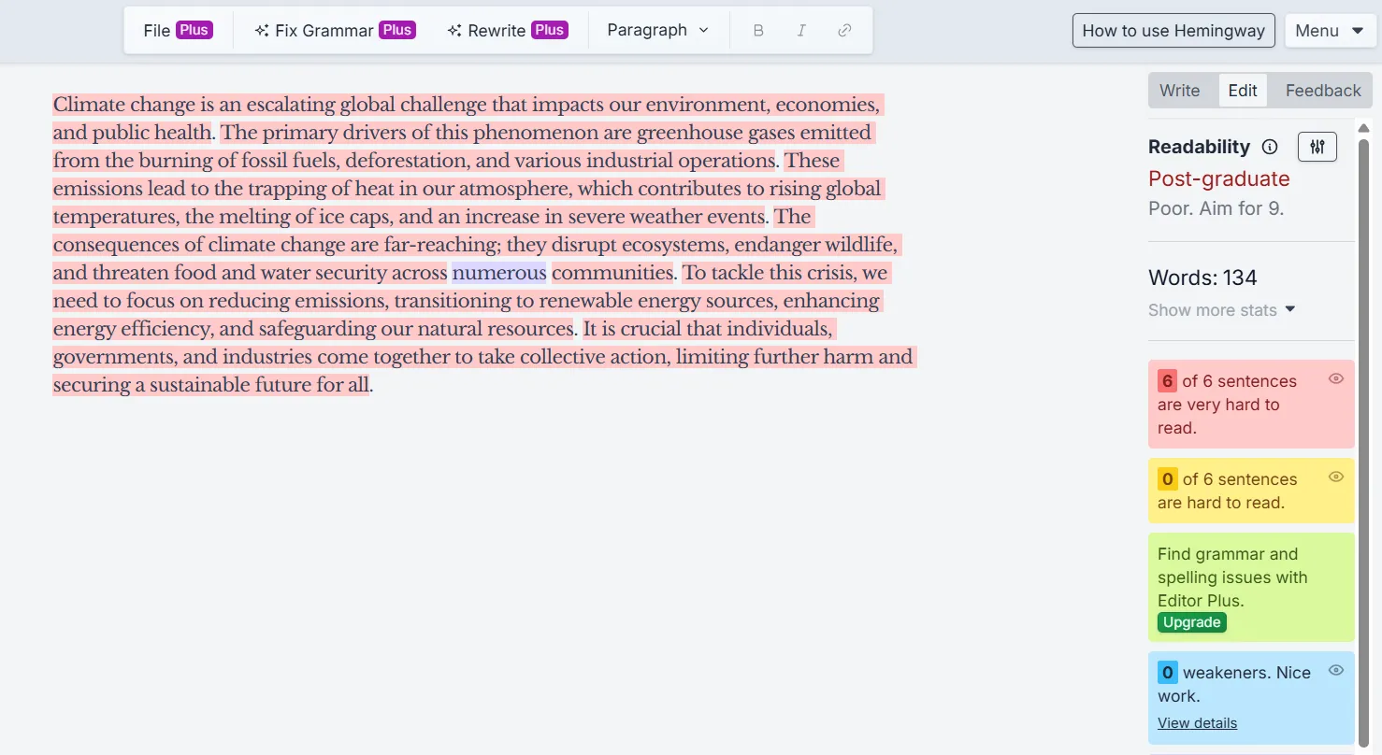Click the Readability info icon
This screenshot has width=1382, height=755.
pos(1269,147)
